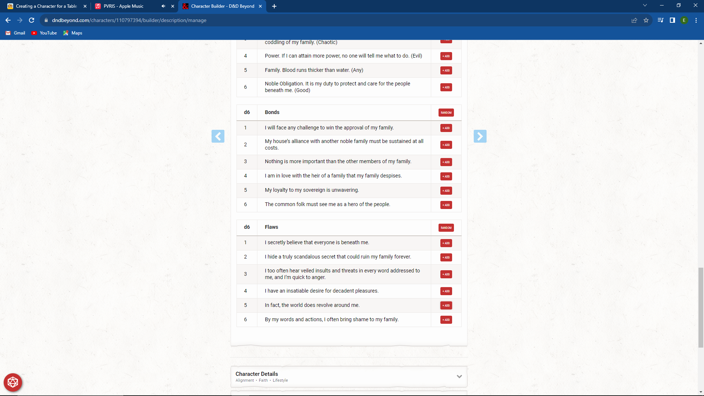The height and width of the screenshot is (396, 704).
Task: Click the D&D Beyond dice feedback icon
Action: (13, 382)
